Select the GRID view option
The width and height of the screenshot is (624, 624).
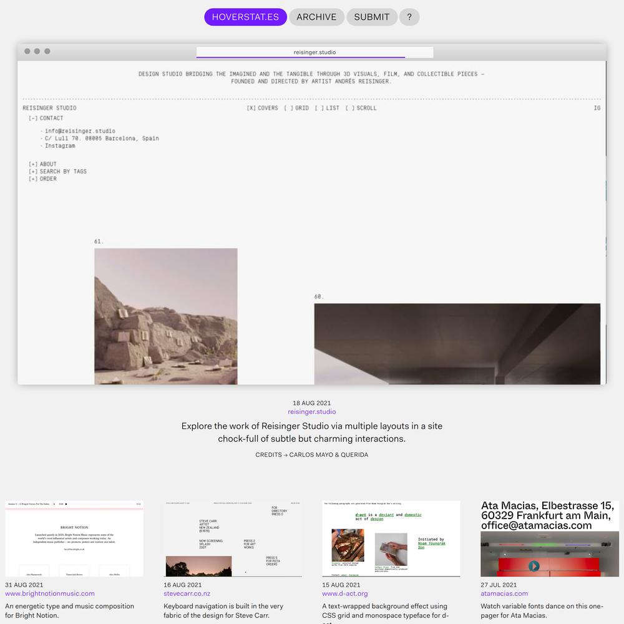tap(296, 108)
